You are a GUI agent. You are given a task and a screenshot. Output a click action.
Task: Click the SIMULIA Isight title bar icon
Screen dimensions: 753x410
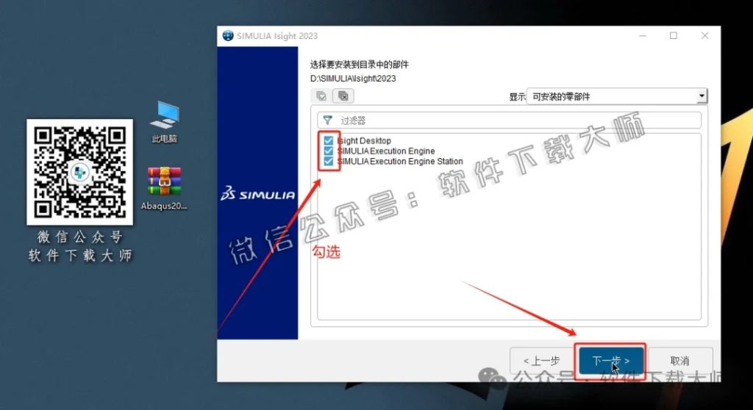coord(228,35)
